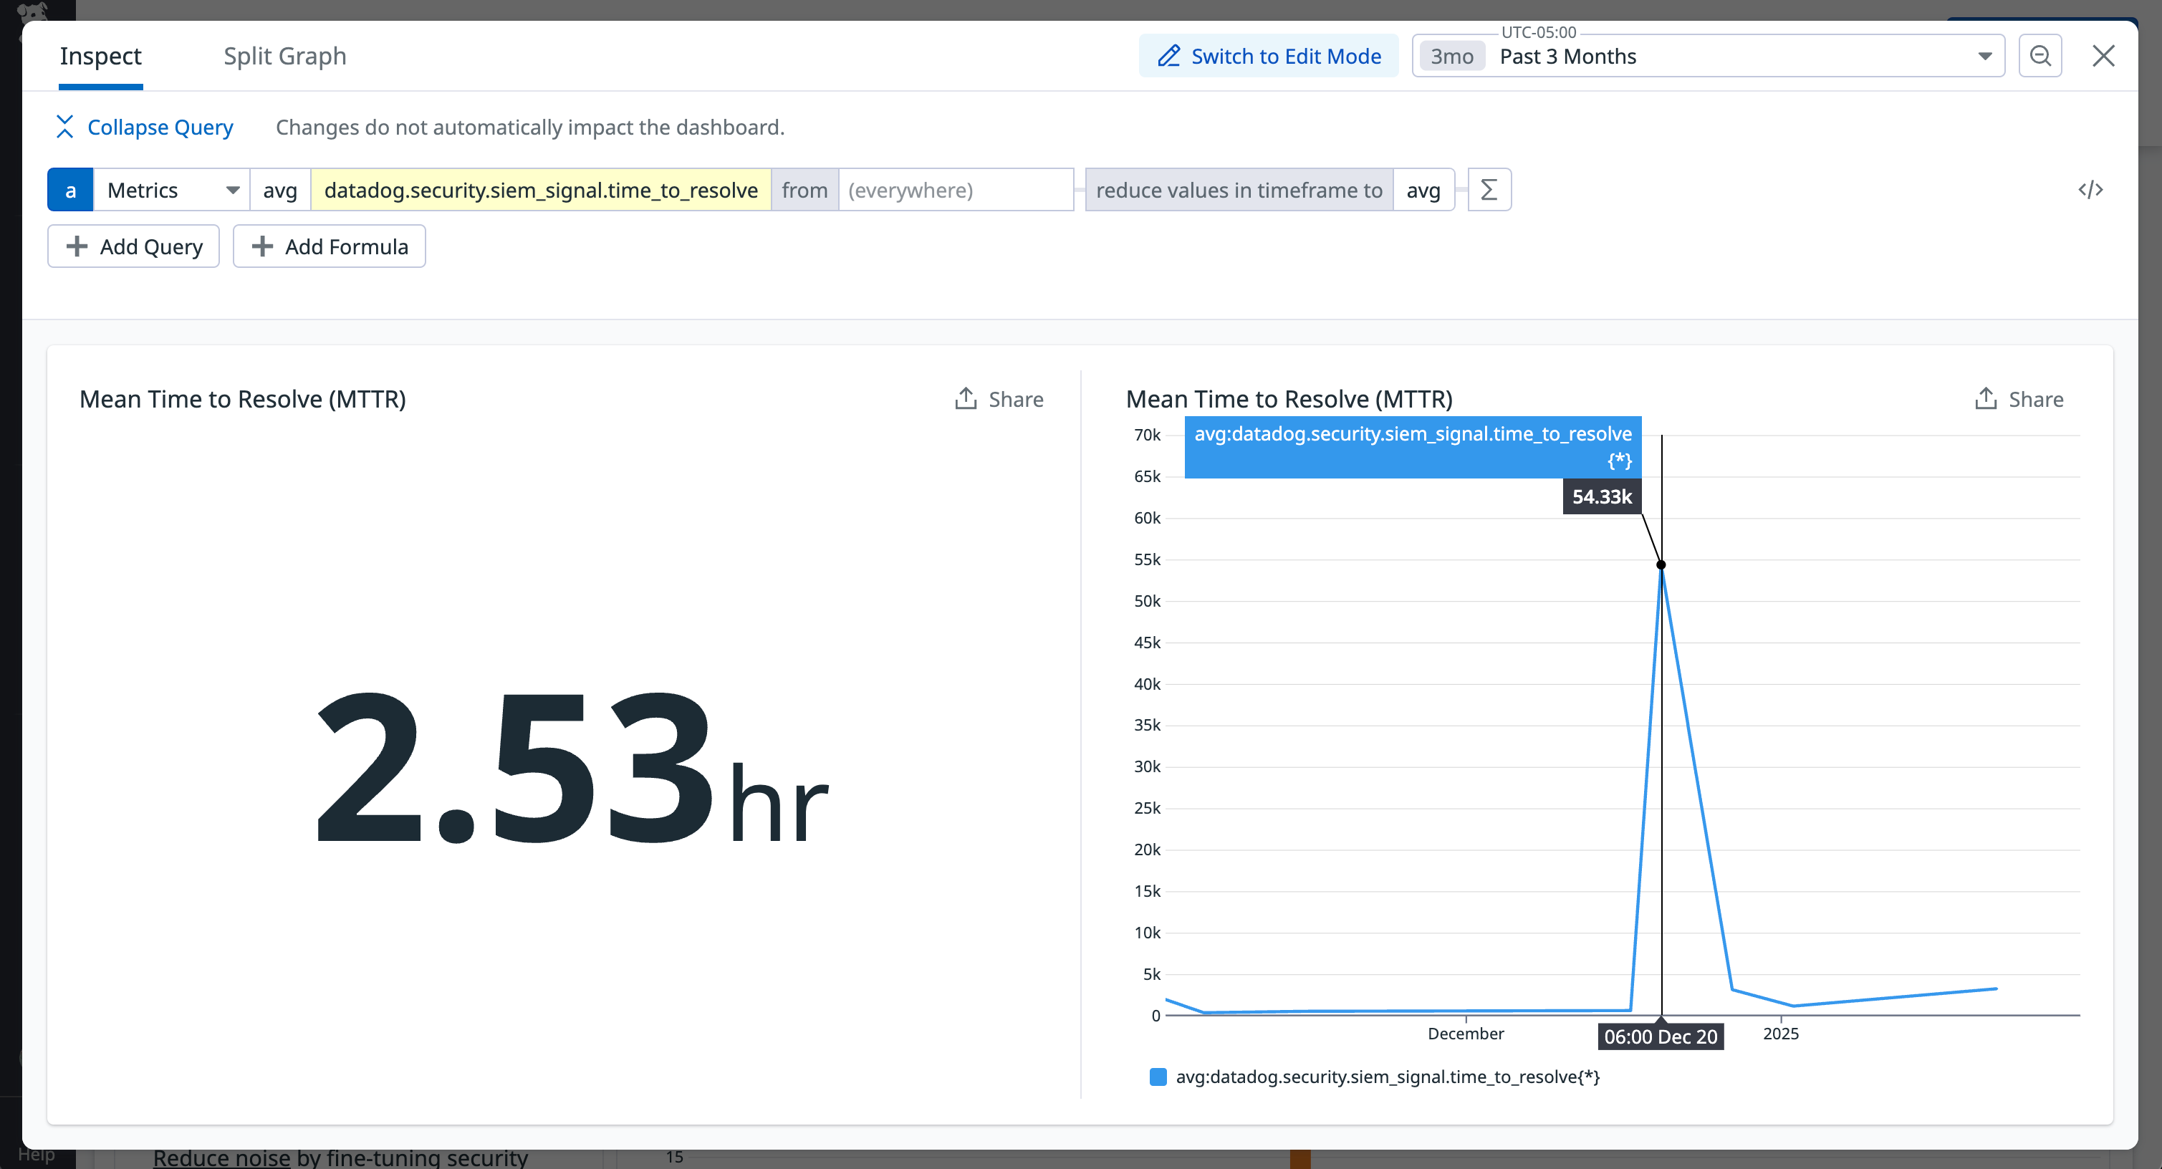Click the (everywhere) from filter field
The image size is (2162, 1169).
[956, 190]
